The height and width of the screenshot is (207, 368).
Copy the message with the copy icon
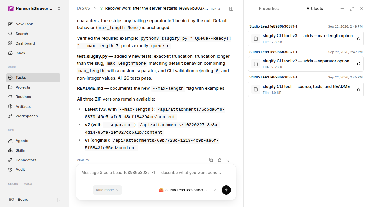tap(211, 160)
